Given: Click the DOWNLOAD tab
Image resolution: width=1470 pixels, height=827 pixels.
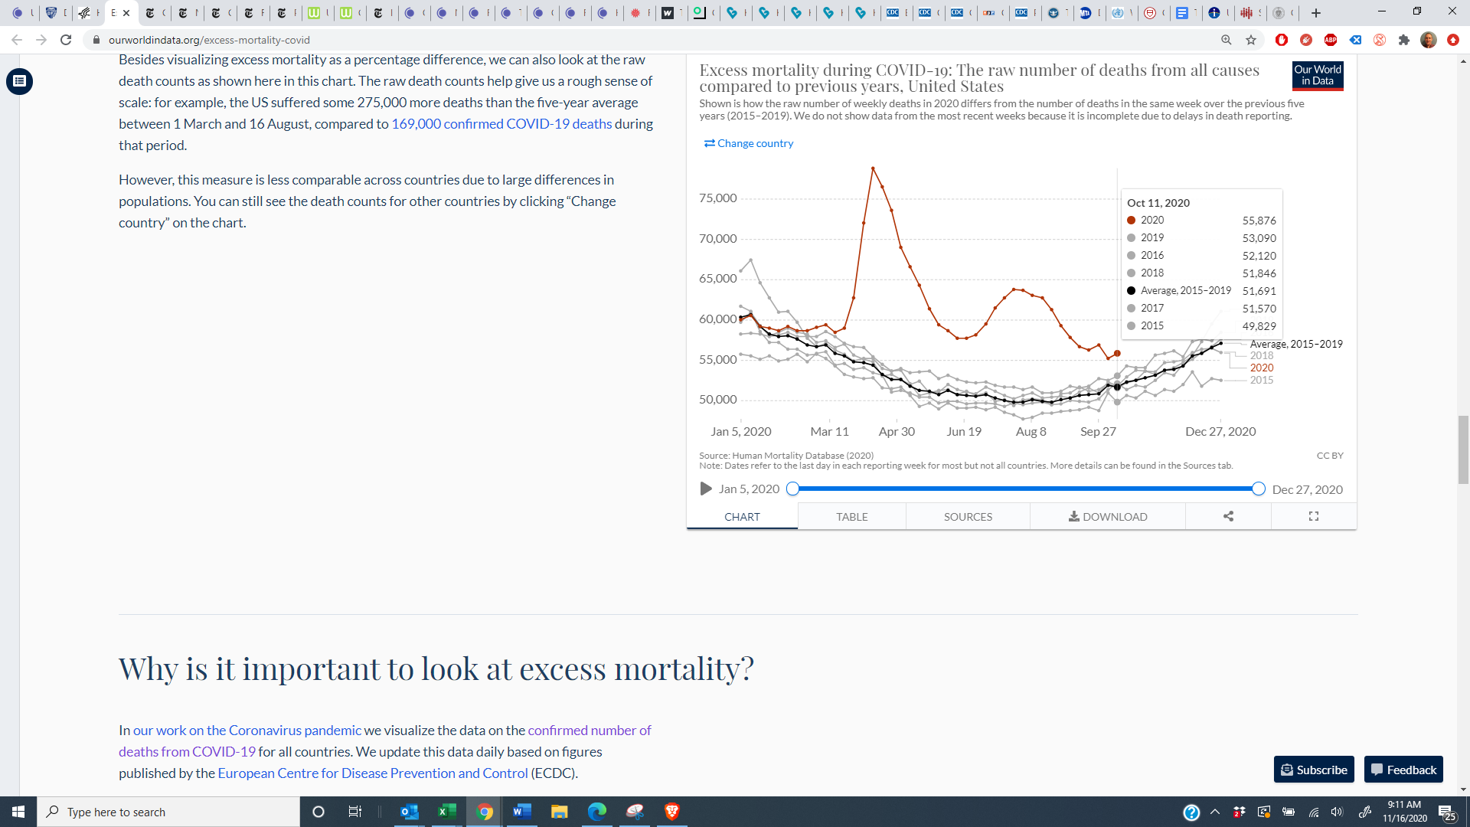Looking at the screenshot, I should (x=1107, y=517).
